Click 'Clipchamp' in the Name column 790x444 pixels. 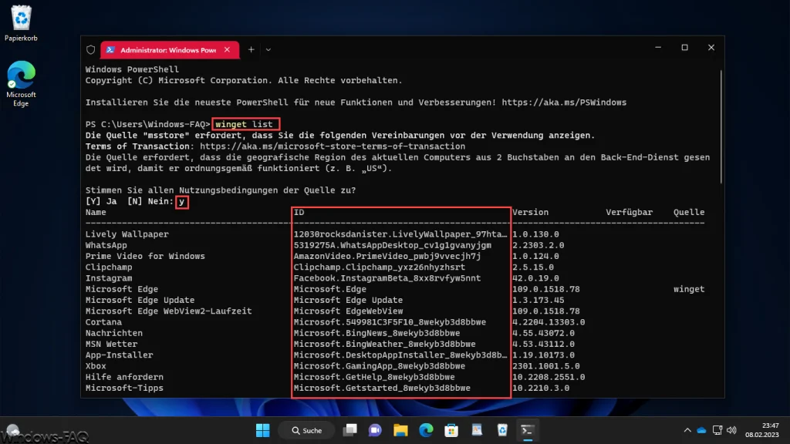109,267
